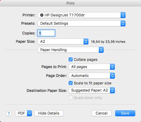Click the printer status icon beside HP DesignJet
Screen dimensions: 141x122
[42, 15]
